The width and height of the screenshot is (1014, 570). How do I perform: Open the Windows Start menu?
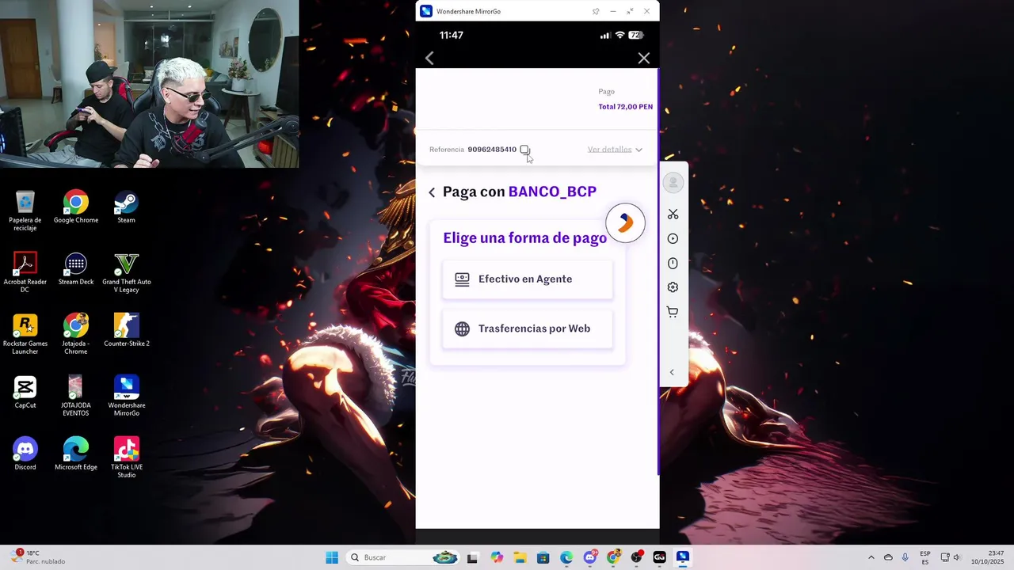point(332,557)
